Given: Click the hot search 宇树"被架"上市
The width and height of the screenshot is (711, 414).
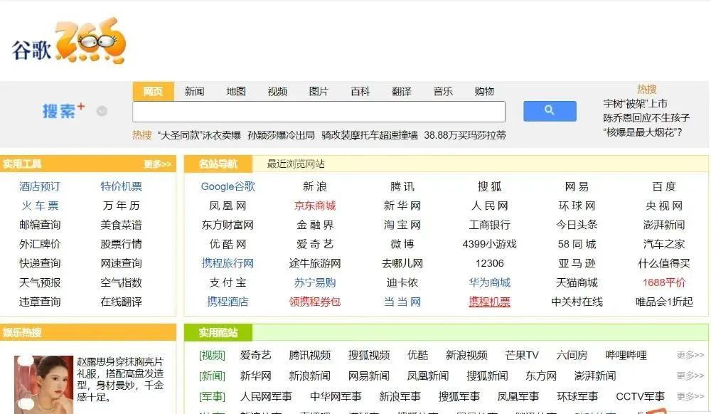Looking at the screenshot, I should tap(635, 104).
